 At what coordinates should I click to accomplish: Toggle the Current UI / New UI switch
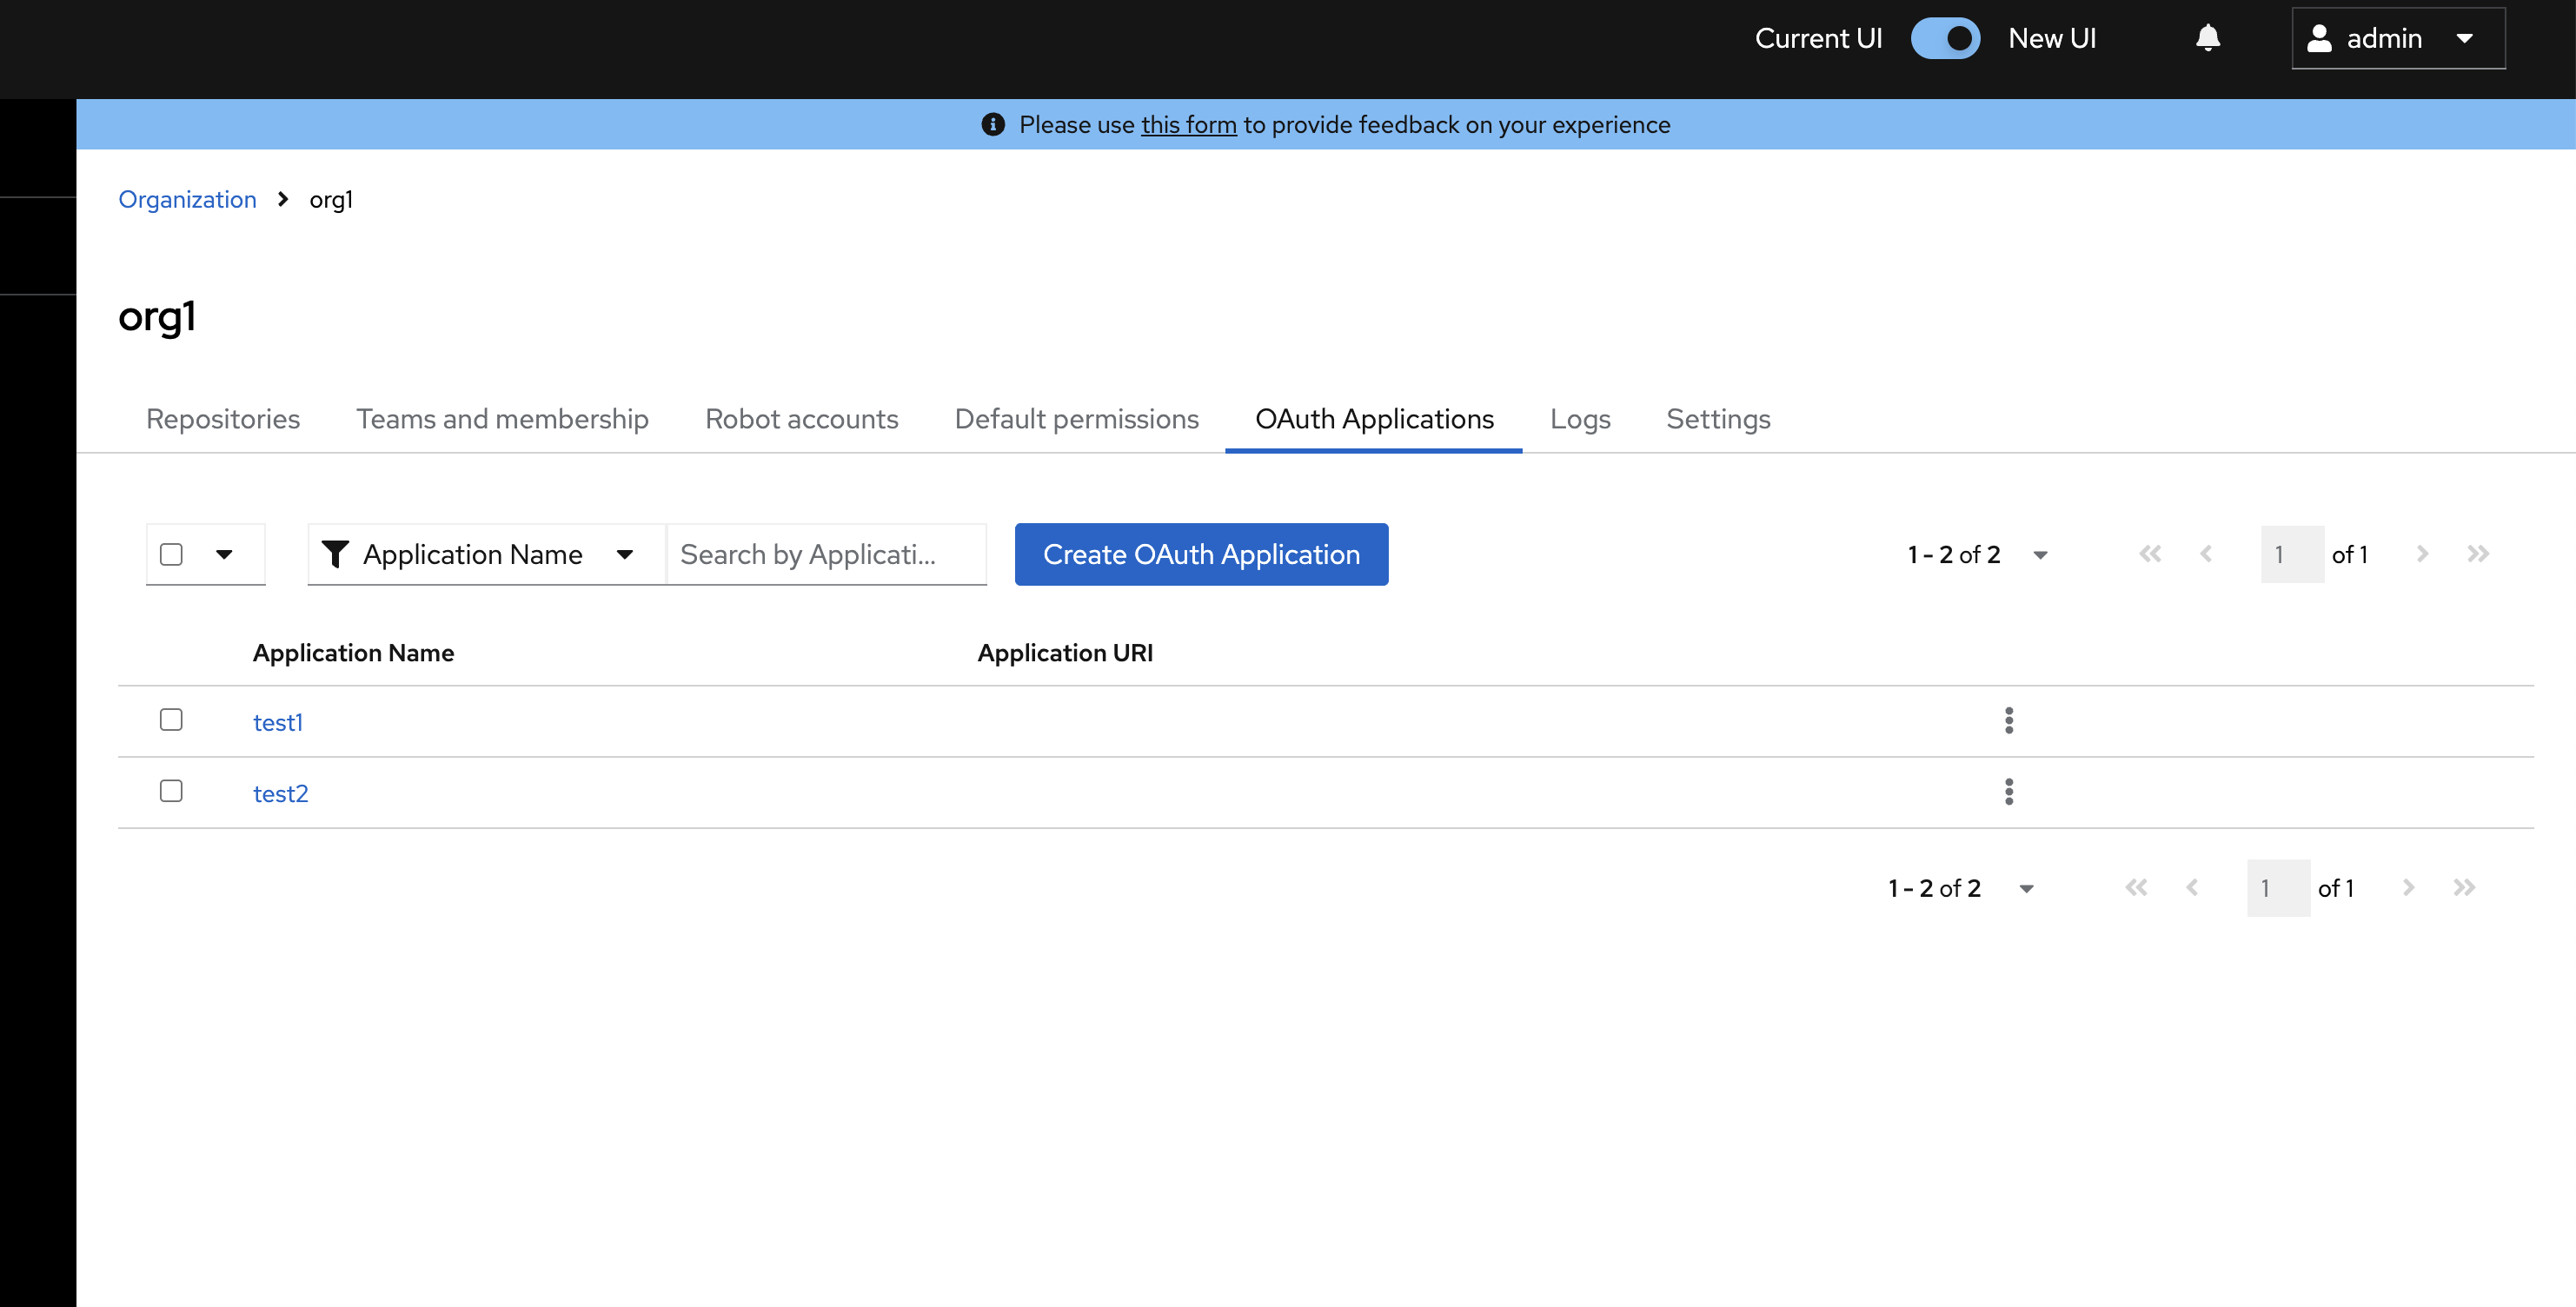1944,38
